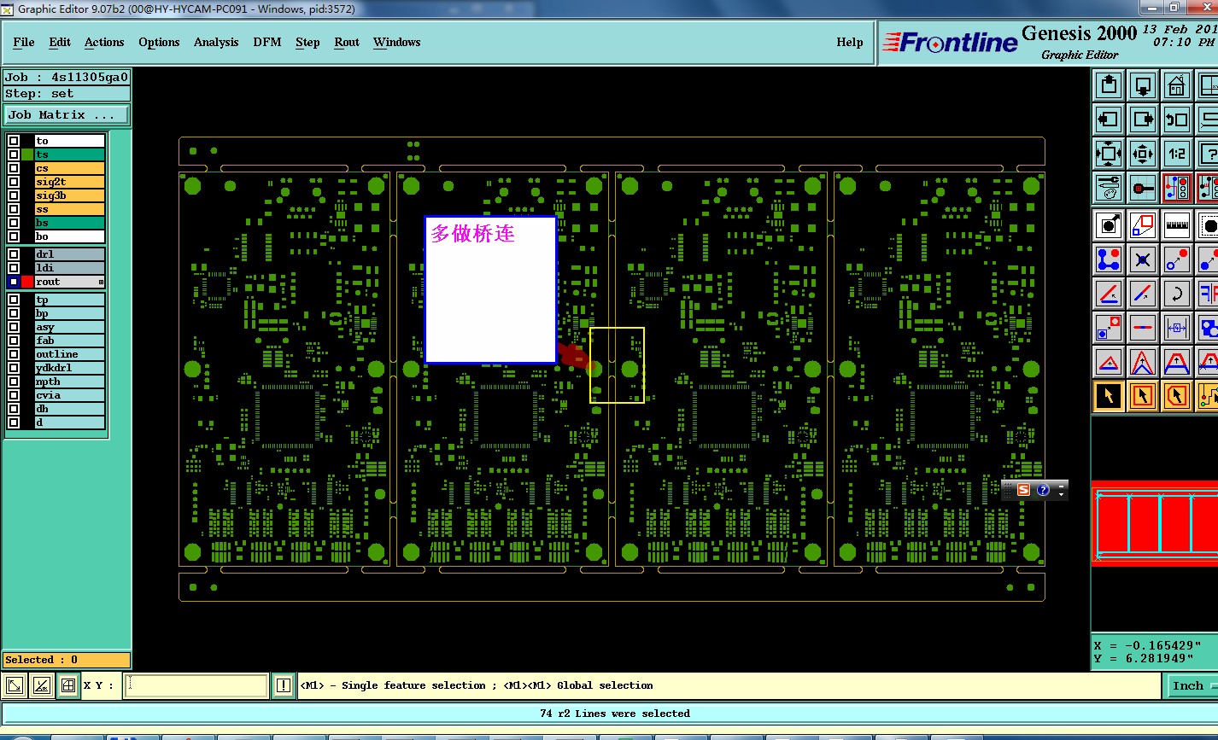The height and width of the screenshot is (740, 1218).
Task: Open the File menu
Action: coord(24,42)
